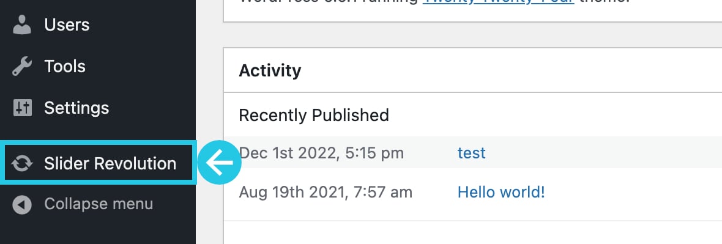Click the Aug 19th 2021 date text
Screen dimensions: 722x244
coord(326,192)
